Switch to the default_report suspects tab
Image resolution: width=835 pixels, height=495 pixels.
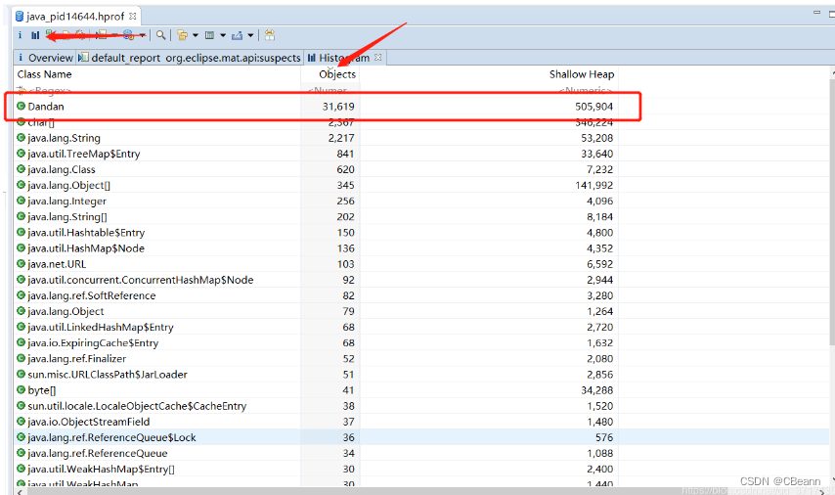[190, 58]
